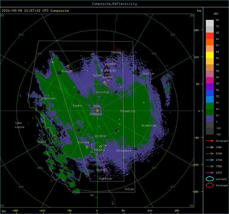The image size is (229, 214).
Task: Click the Lake Louise label
Action: pyautogui.click(x=20, y=125)
